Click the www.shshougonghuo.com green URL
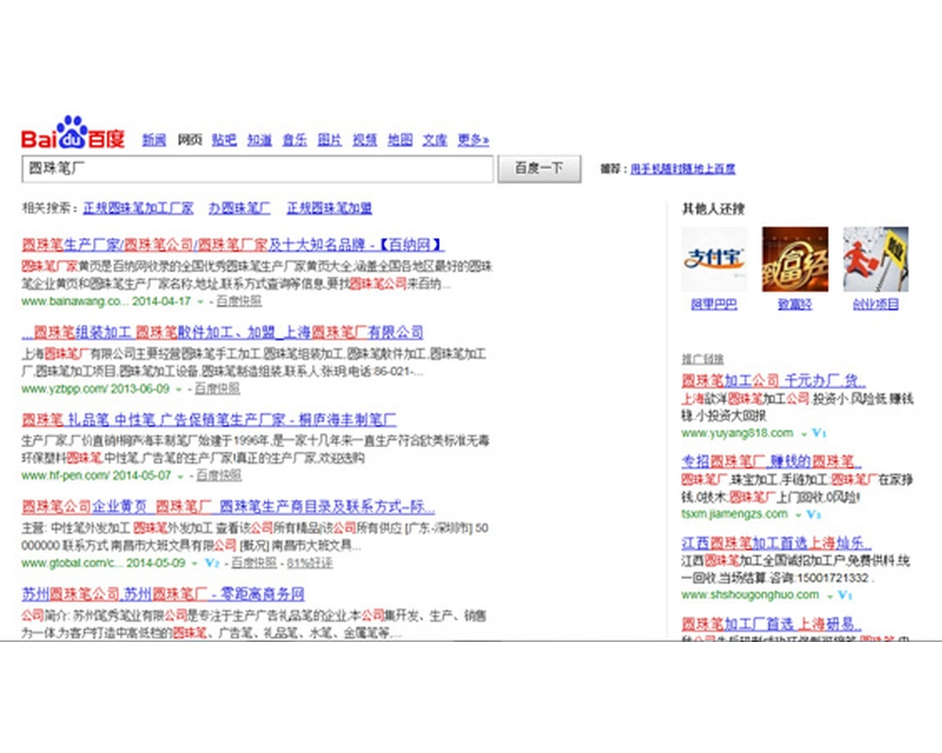 751,595
